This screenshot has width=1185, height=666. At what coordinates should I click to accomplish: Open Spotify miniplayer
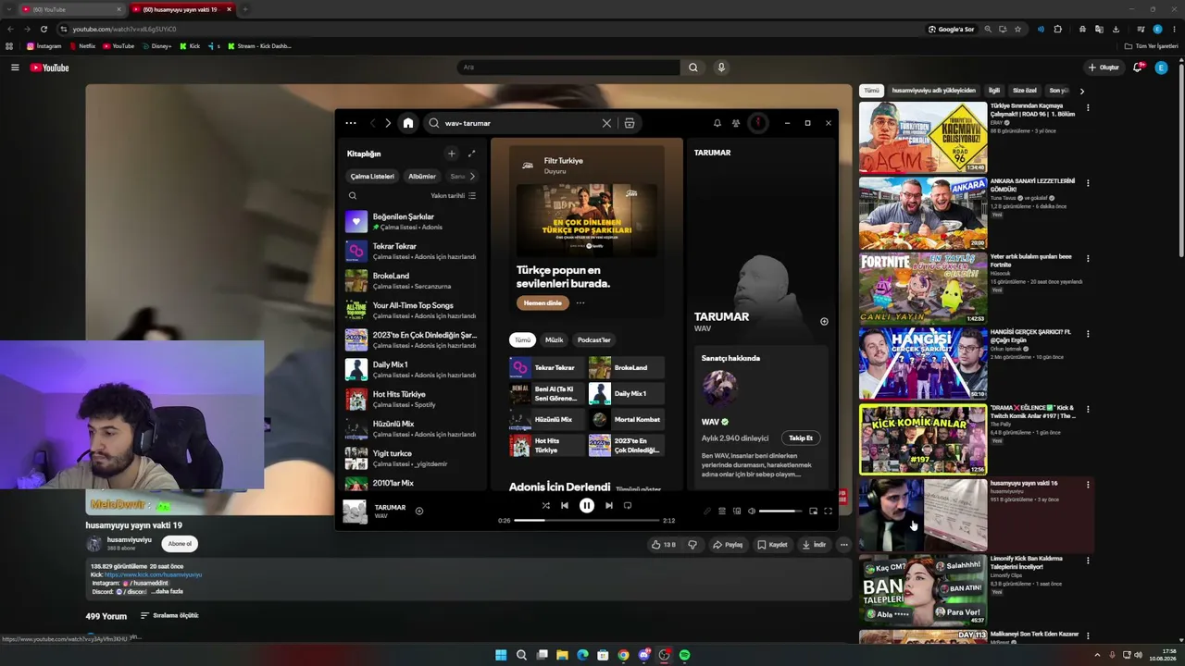click(x=814, y=511)
